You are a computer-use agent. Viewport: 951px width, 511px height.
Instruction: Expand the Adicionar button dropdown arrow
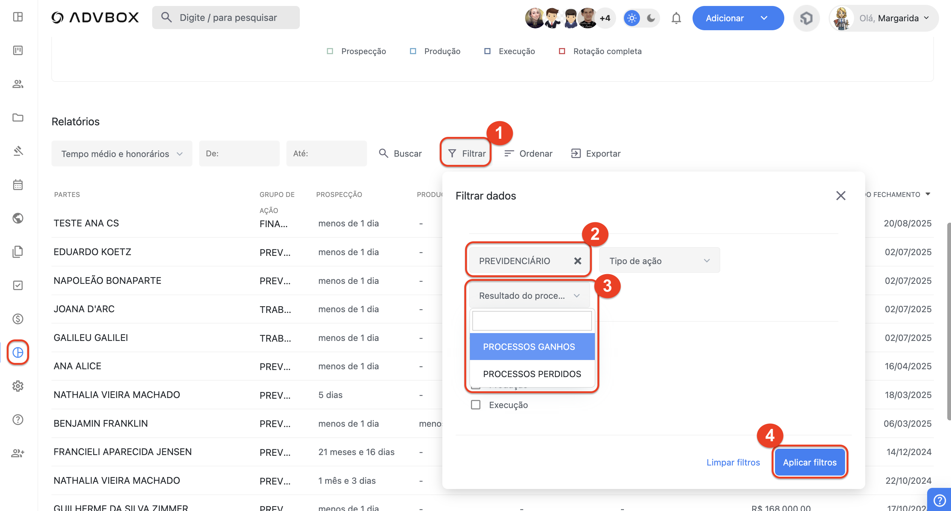(764, 18)
